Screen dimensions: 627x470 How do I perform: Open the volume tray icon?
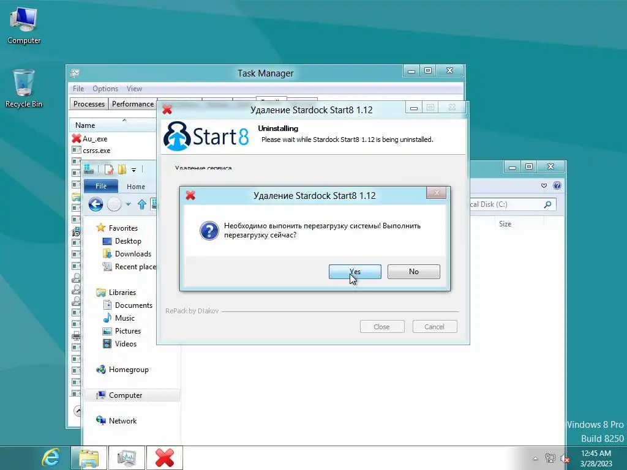pos(565,458)
